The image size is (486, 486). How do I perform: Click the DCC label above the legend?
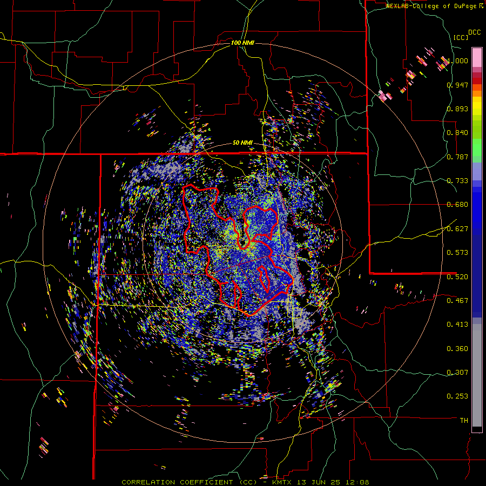pyautogui.click(x=474, y=32)
